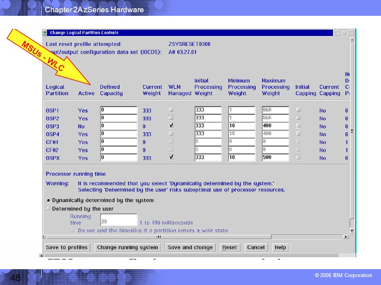Click Maximum Processing Weight field showing 500
The height and width of the screenshot is (285, 381).
coord(275,158)
